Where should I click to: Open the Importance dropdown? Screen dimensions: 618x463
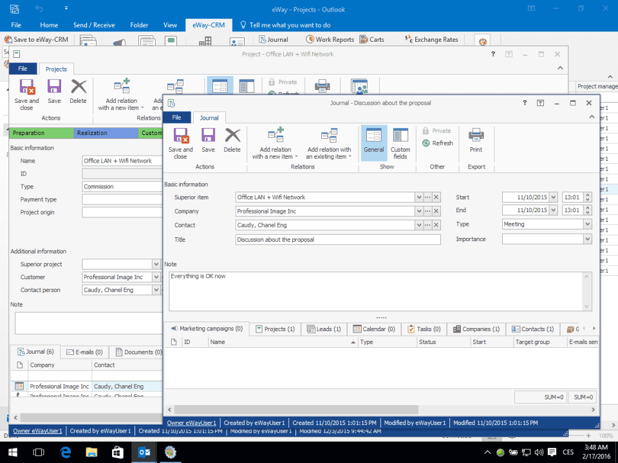[x=587, y=239]
